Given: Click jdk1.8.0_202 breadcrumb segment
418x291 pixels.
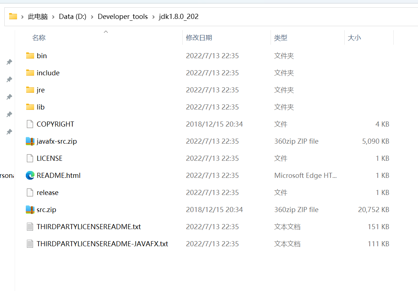Looking at the screenshot, I should click(x=179, y=17).
